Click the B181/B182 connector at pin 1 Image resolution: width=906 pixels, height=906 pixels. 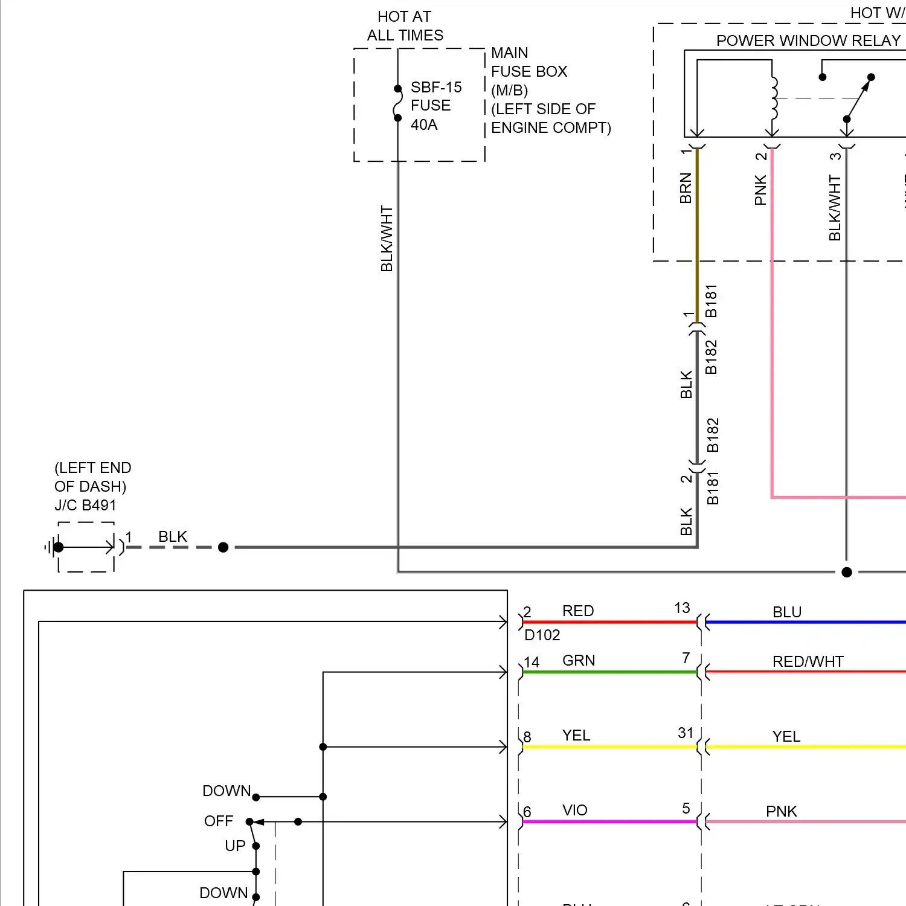[697, 327]
